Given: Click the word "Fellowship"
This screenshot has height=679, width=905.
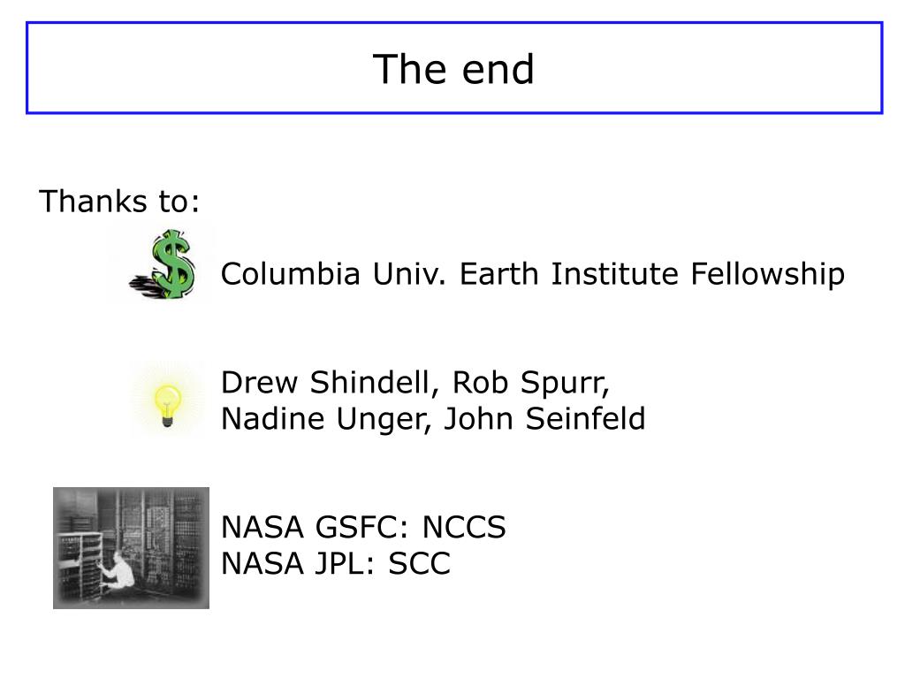Looking at the screenshot, I should pyautogui.click(x=768, y=274).
